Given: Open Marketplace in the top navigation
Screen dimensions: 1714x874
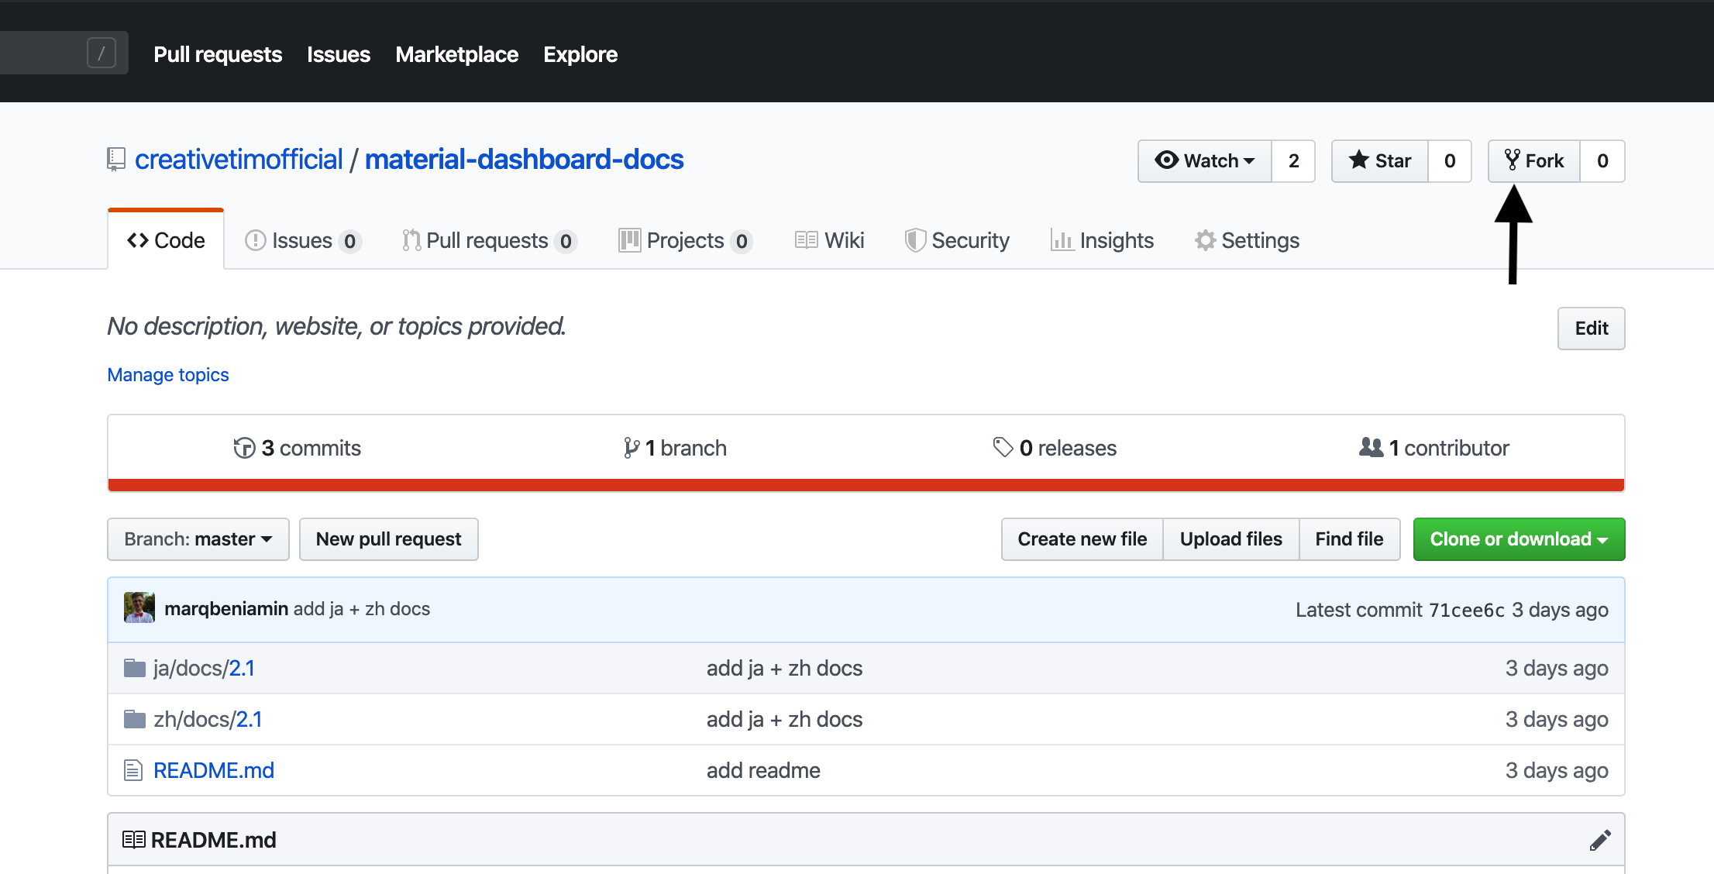Looking at the screenshot, I should click(456, 54).
